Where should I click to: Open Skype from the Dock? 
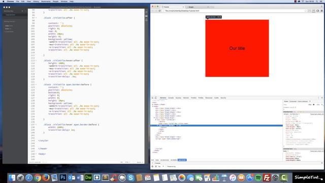tap(131, 177)
